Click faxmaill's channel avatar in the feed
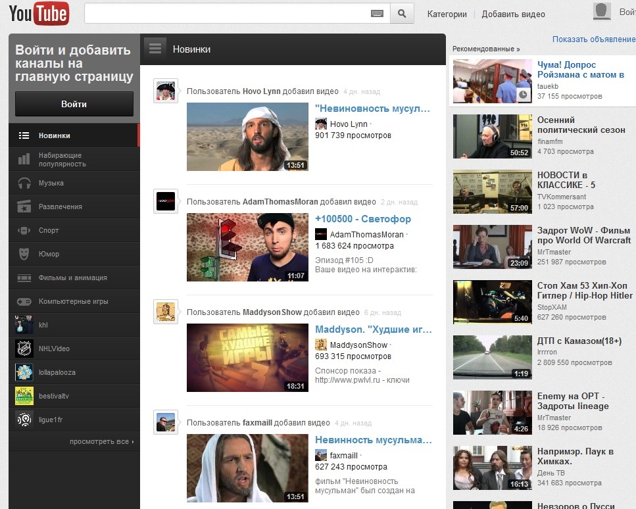This screenshot has width=636, height=509. 166,422
